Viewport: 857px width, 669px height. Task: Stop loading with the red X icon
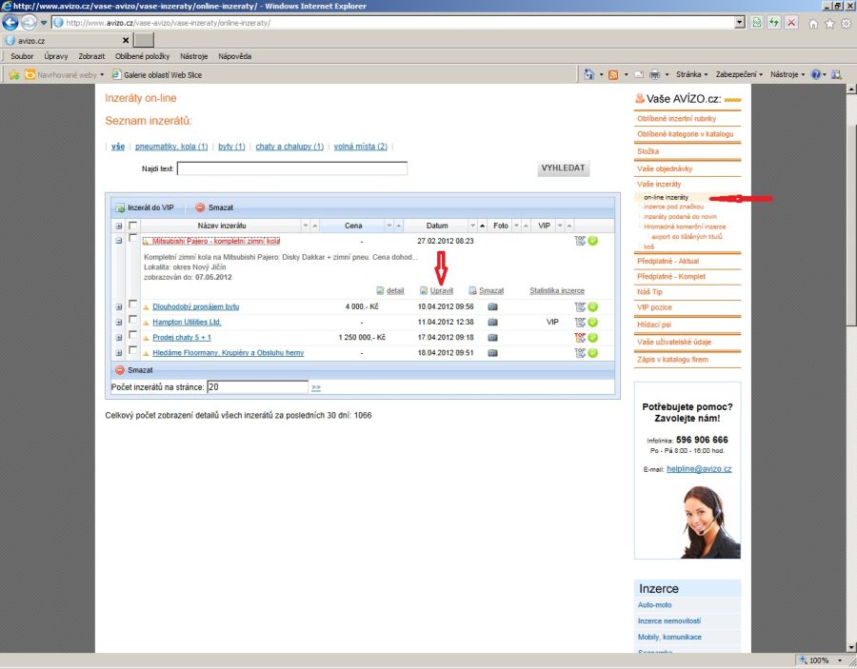pos(791,23)
